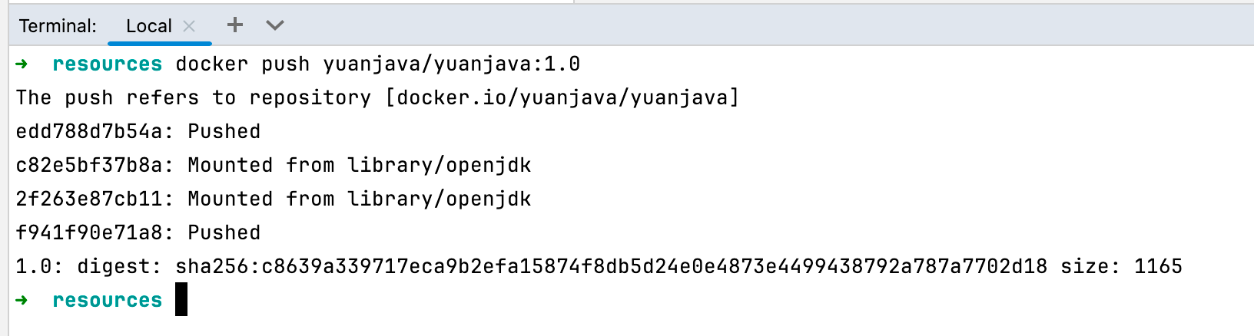
Task: Focus the block cursor at the prompt
Action: (181, 300)
